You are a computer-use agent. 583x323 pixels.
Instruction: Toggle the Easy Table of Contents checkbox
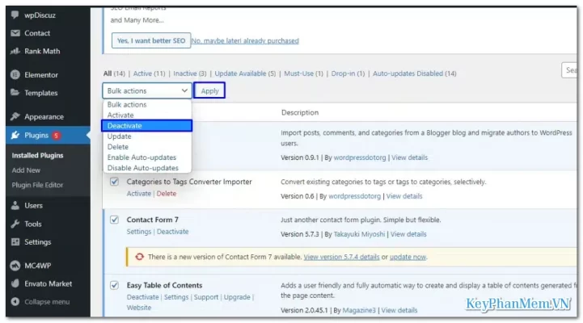click(114, 285)
